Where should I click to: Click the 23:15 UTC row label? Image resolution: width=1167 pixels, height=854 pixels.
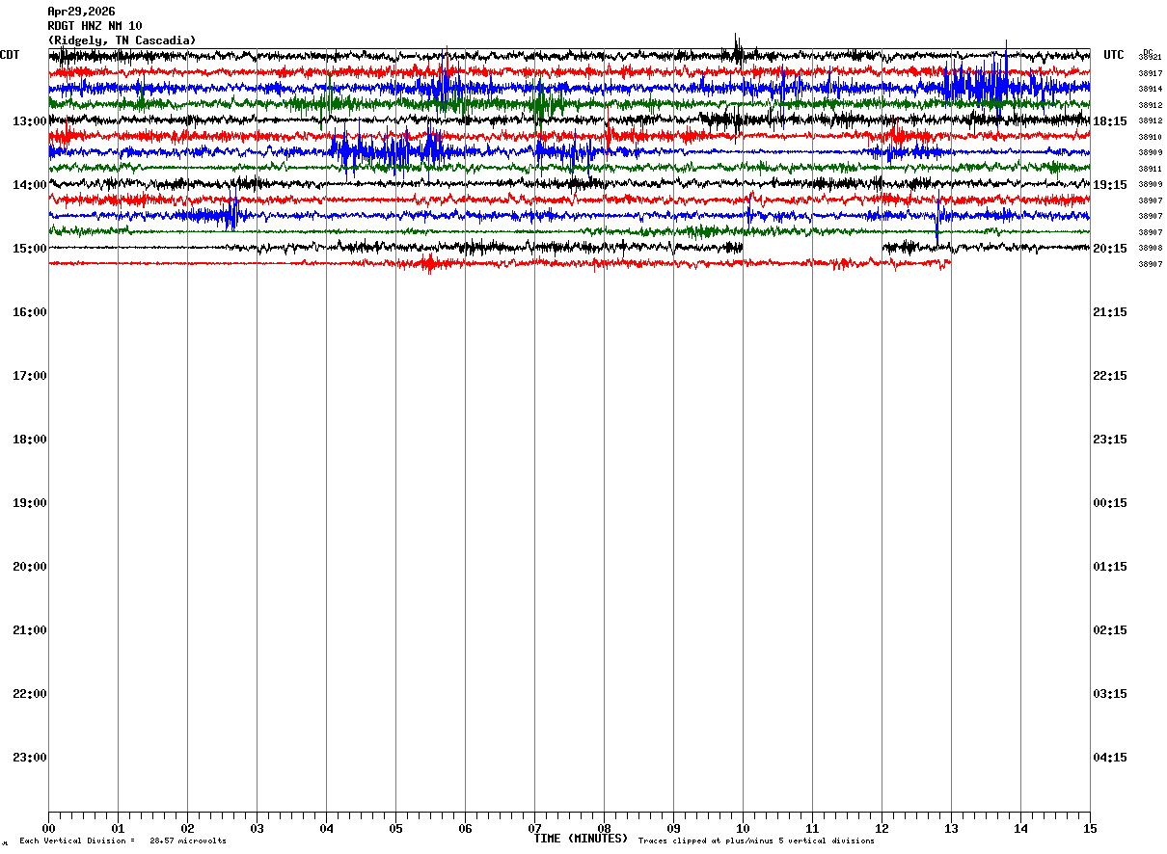[x=1110, y=440]
